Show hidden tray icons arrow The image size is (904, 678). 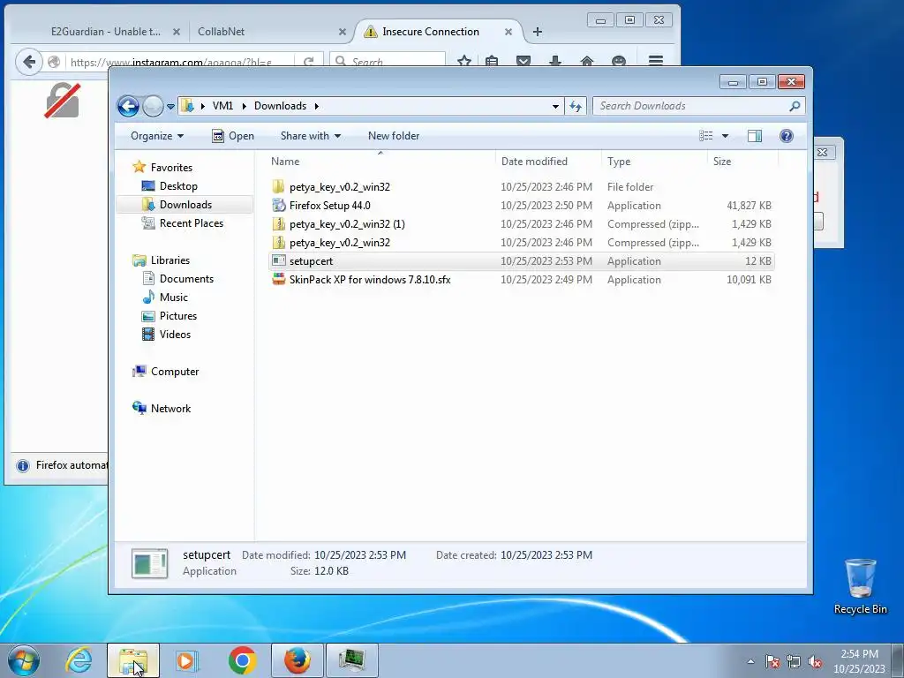pos(750,661)
